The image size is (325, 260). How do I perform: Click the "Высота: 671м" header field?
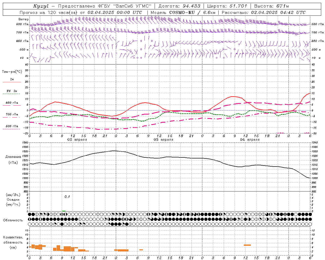(271, 6)
